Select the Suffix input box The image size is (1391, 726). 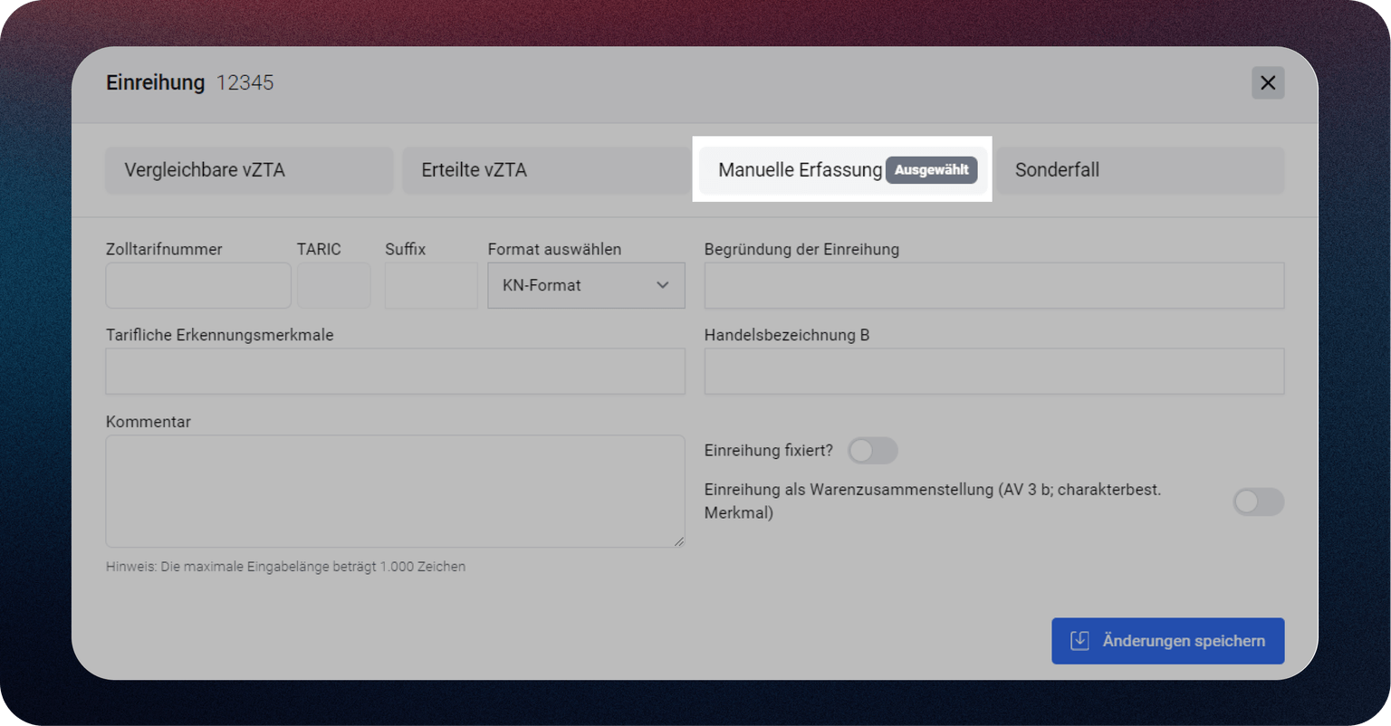point(430,285)
